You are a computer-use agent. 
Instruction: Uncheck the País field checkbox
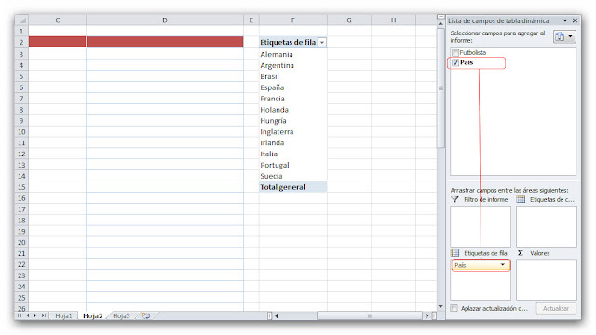tap(455, 62)
